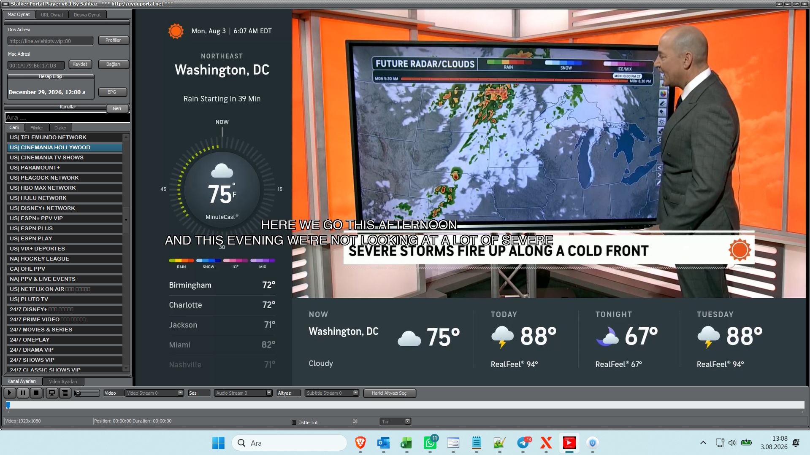The image size is (810, 455).
Task: Click the taskbar Ara search box
Action: 289,443
